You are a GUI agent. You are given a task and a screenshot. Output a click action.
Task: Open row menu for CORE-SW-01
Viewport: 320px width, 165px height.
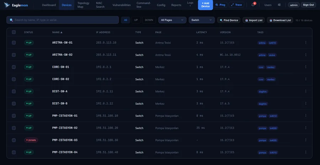click(306, 67)
